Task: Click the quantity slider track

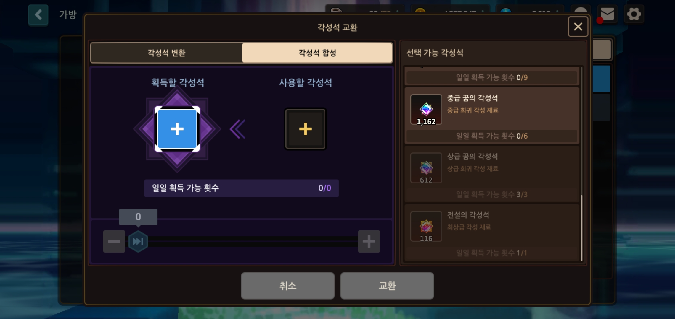Action: click(x=252, y=241)
